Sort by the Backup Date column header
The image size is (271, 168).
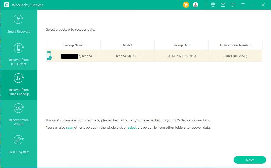pyautogui.click(x=181, y=45)
